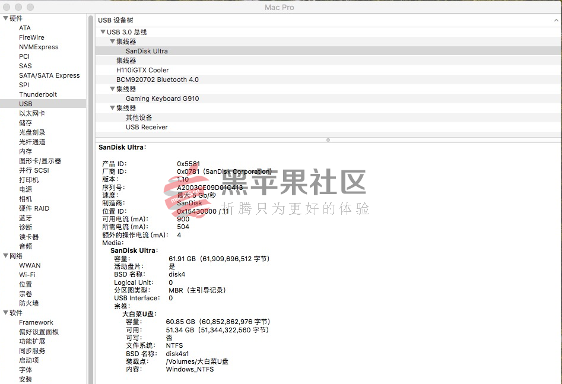Open 诊断 category
Screen dimensions: 562x384
point(25,227)
